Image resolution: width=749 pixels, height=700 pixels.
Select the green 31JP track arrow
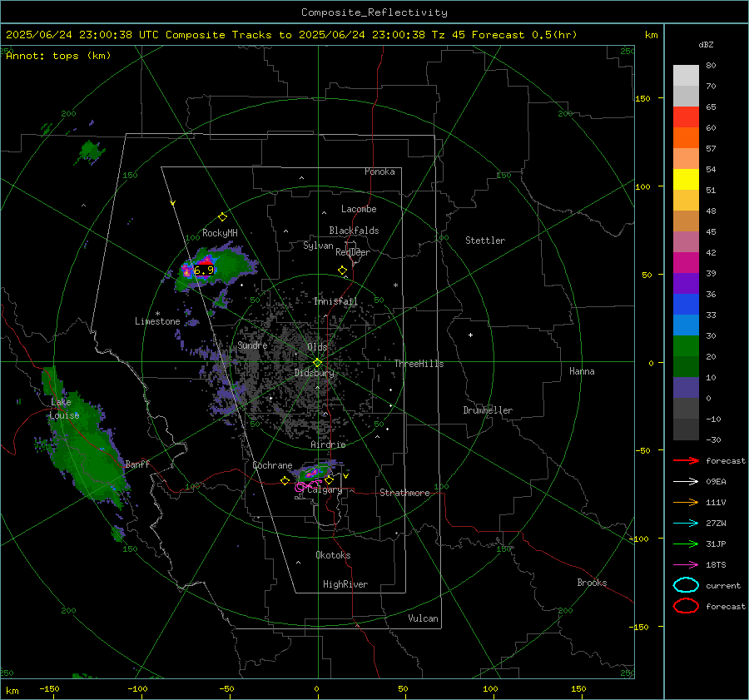tap(686, 544)
